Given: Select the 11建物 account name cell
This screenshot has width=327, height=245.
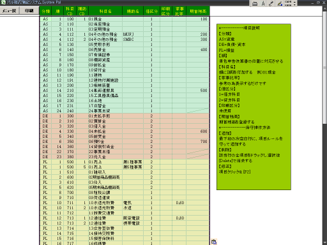Looking at the screenshot, I should (x=105, y=75).
